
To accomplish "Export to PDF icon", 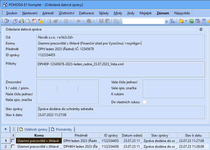I will pos(34,21).
